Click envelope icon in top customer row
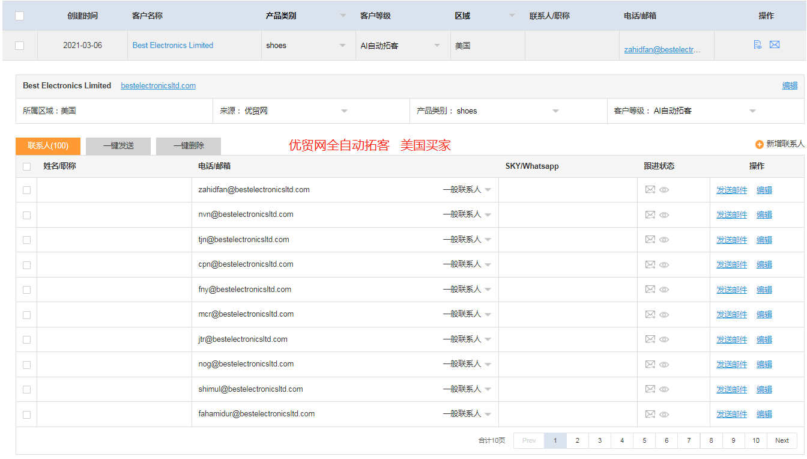This screenshot has width=807, height=459. (x=775, y=44)
